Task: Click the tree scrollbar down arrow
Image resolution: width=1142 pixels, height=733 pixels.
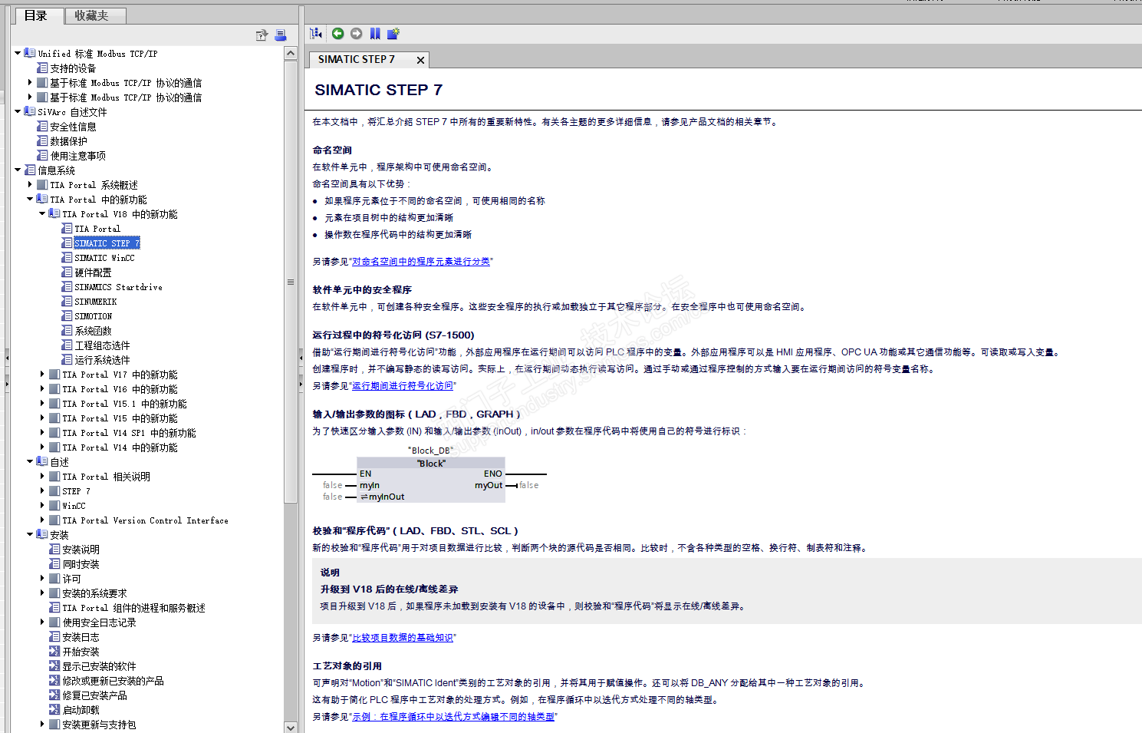Action: point(291,727)
